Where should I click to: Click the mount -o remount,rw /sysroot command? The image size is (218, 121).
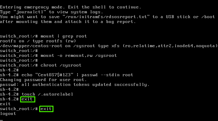[x=78, y=56]
